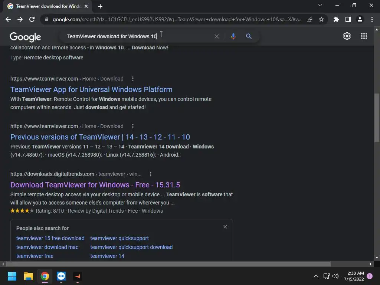Click the browser address bar URL
380x285 pixels.
(x=177, y=19)
